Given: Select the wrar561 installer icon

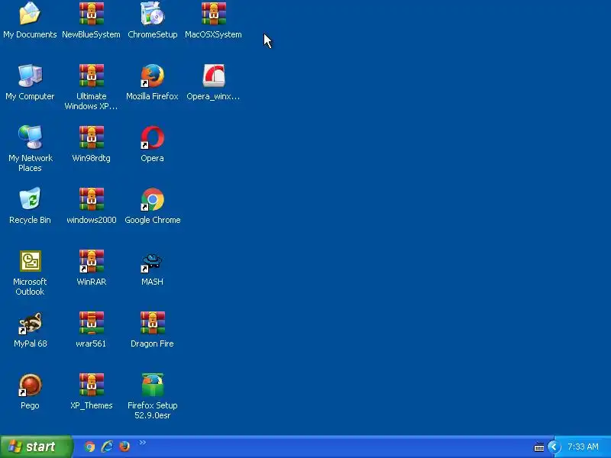Looking at the screenshot, I should [x=92, y=323].
